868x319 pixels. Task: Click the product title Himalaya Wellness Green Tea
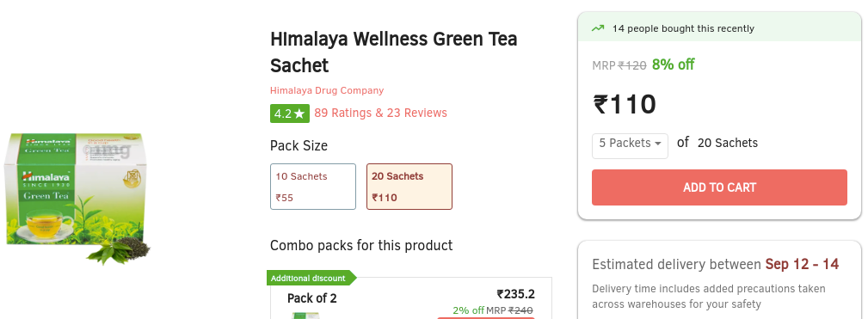coord(394,52)
